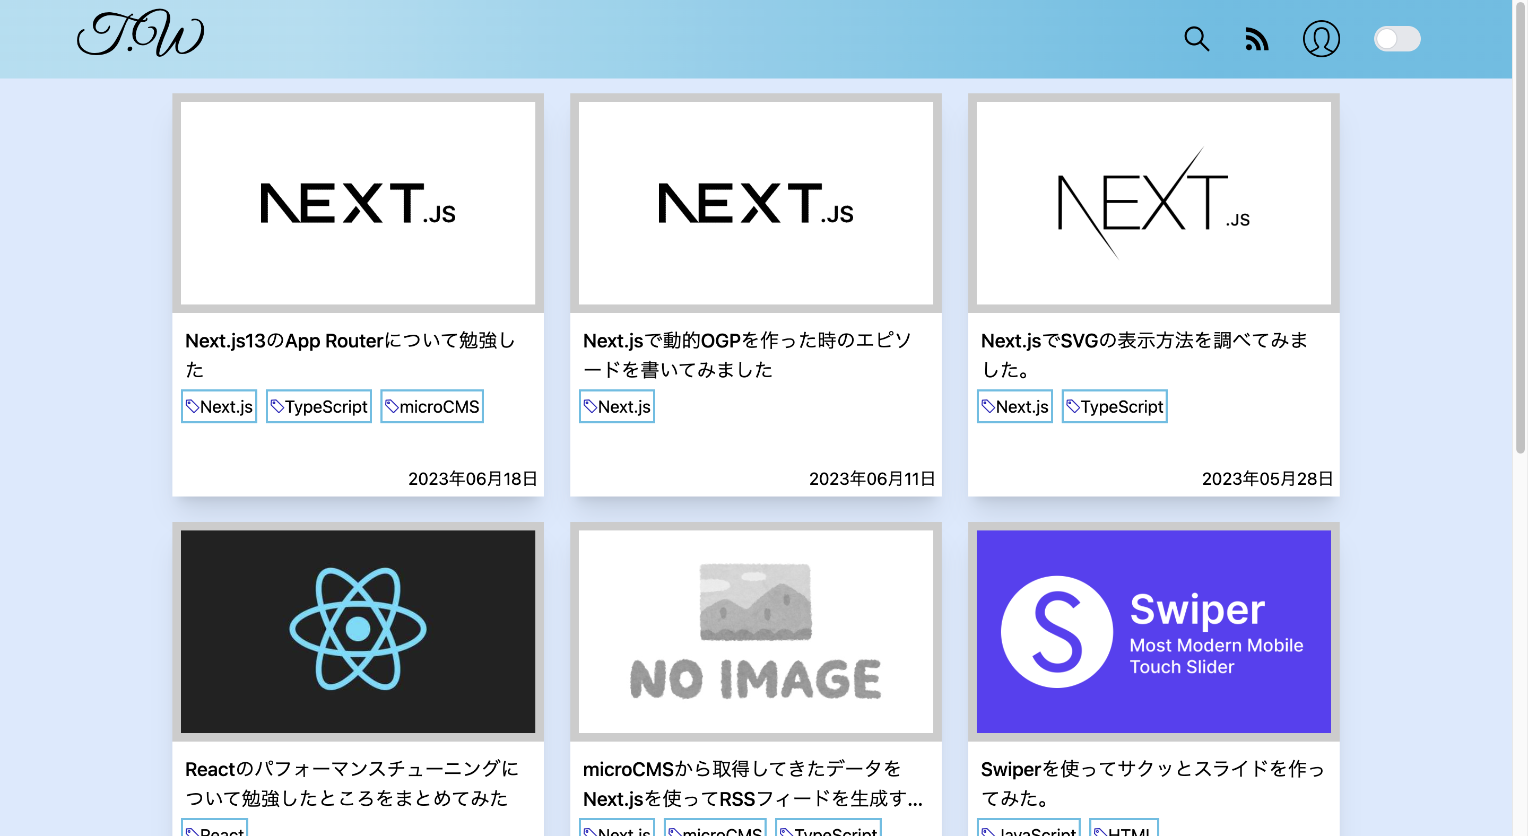Click the T.W site logo
The height and width of the screenshot is (836, 1528).
coord(141,34)
